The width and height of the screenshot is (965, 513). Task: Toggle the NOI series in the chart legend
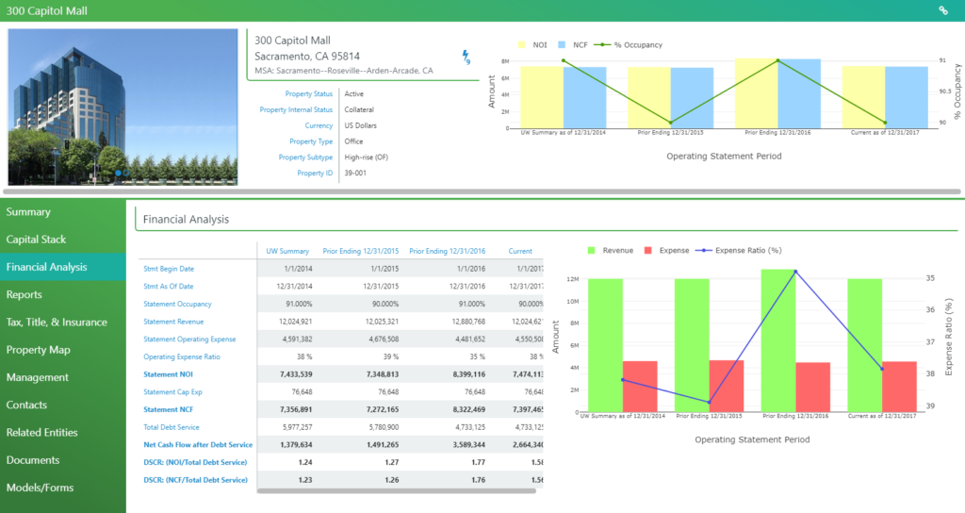click(532, 44)
